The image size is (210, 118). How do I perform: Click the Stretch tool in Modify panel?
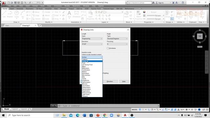36,19
